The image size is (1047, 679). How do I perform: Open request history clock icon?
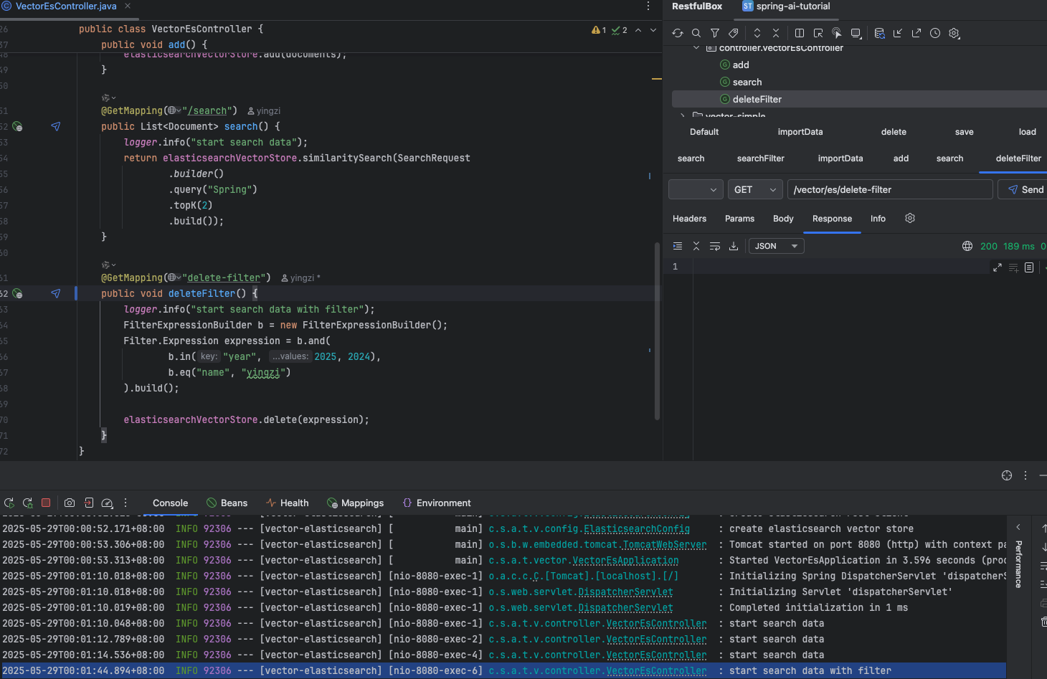click(x=935, y=33)
